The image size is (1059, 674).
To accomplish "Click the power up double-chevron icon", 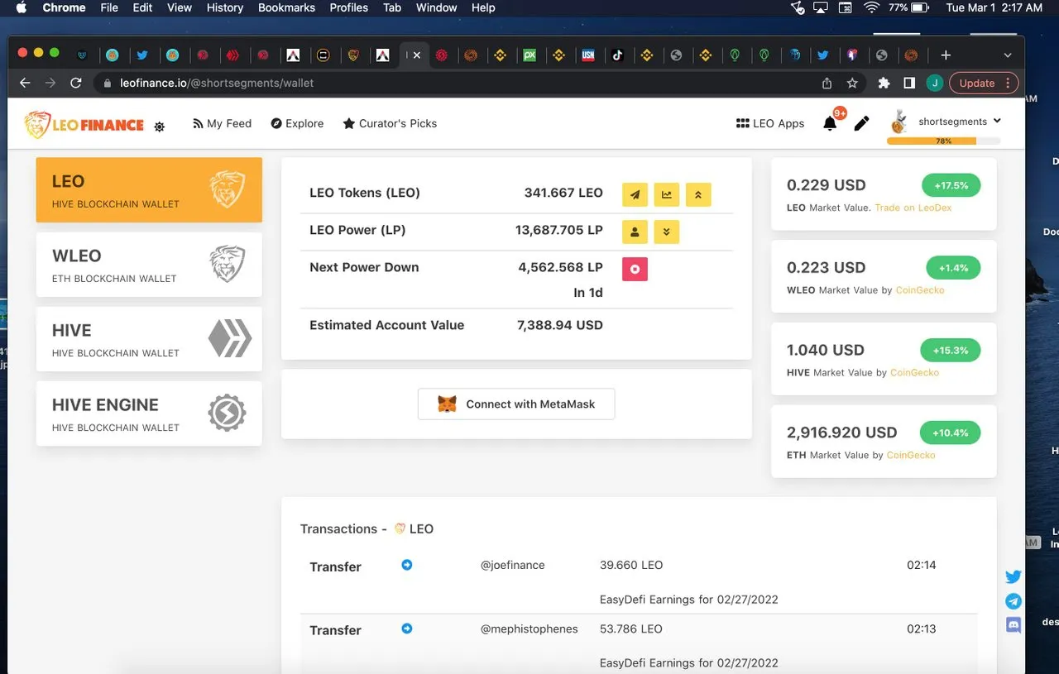I will tap(698, 194).
